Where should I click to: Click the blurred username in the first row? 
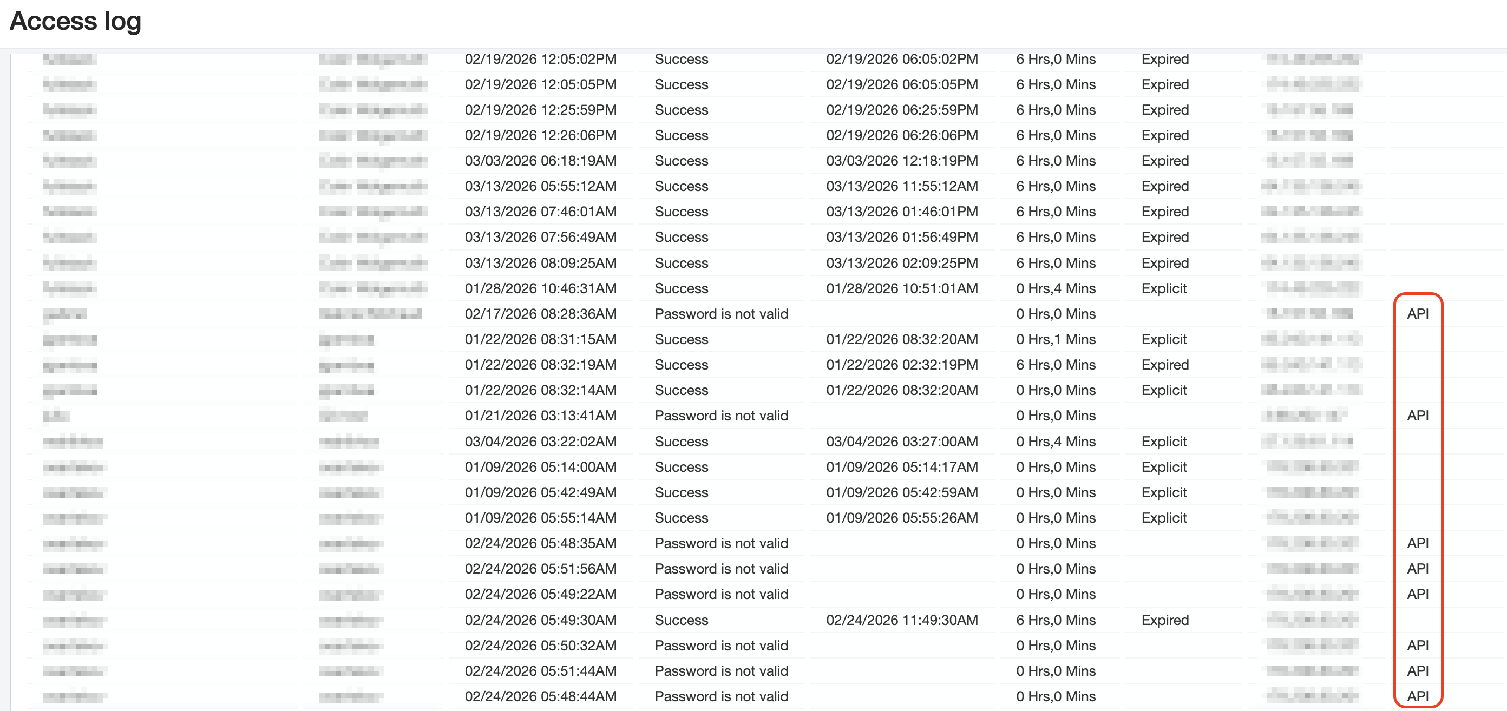tap(69, 58)
